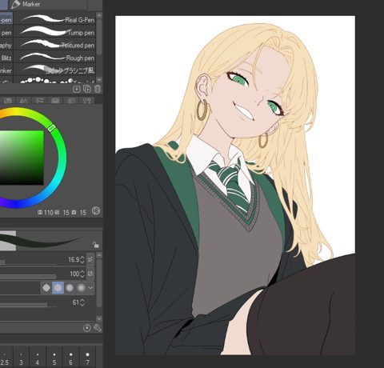Open brush size dynamics dropdown button
The height and width of the screenshot is (368, 384).
pyautogui.click(x=90, y=259)
